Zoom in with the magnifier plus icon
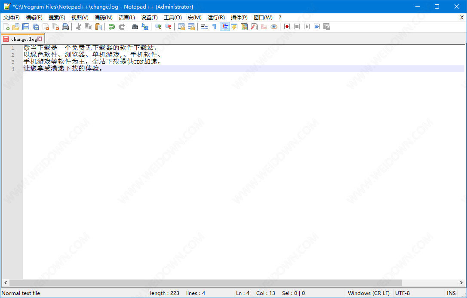The image size is (467, 298). tap(158, 27)
